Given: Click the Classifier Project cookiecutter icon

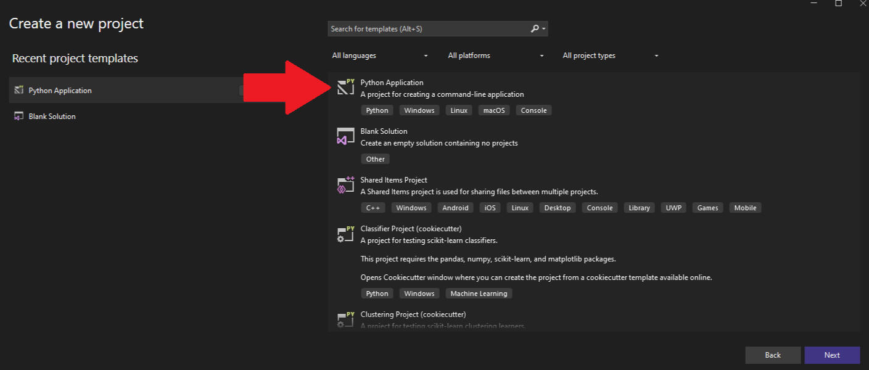Looking at the screenshot, I should pyautogui.click(x=345, y=234).
